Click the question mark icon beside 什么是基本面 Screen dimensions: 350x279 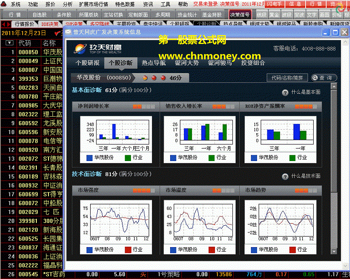(285, 92)
